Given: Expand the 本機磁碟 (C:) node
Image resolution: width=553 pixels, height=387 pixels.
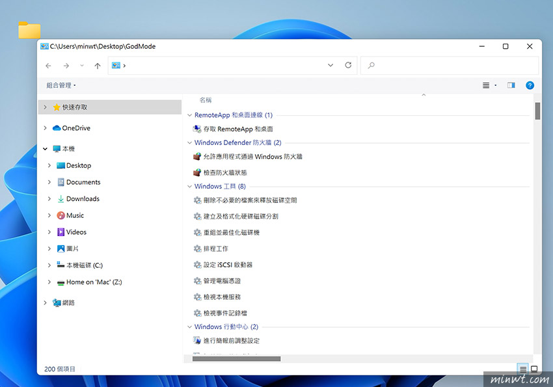Looking at the screenshot, I should coord(49,265).
